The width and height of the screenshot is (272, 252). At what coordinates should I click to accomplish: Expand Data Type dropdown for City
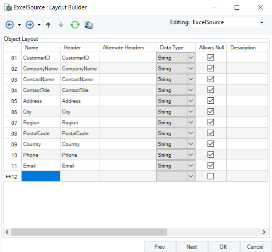point(191,112)
